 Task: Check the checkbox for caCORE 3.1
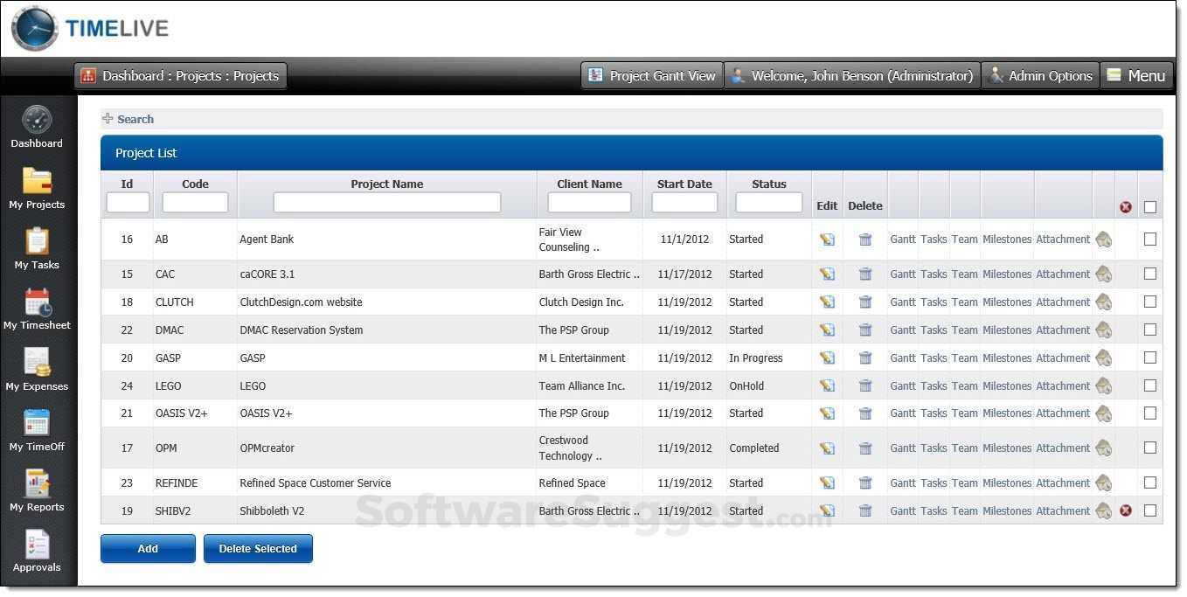[x=1149, y=274]
